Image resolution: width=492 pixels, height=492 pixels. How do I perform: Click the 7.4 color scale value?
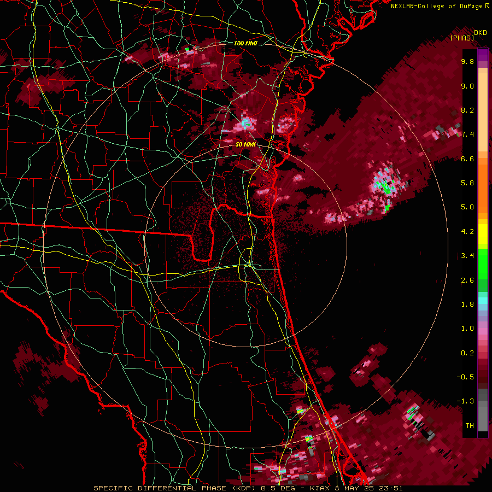(x=467, y=134)
